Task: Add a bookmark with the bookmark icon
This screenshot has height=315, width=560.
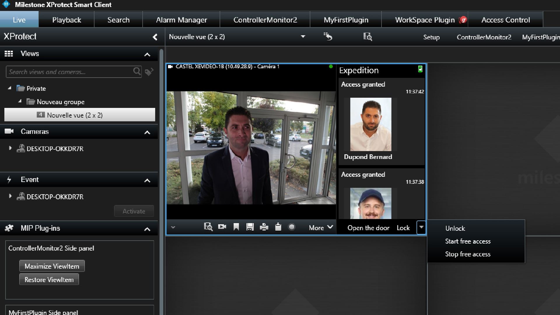Action: [236, 227]
